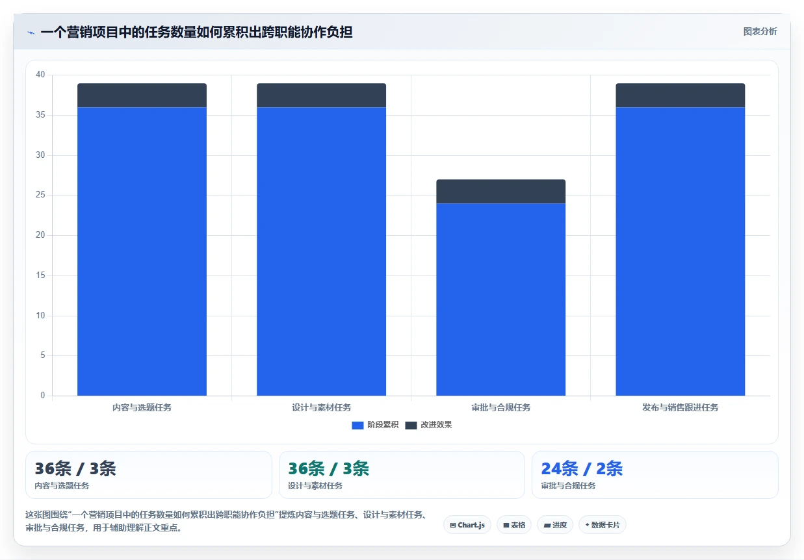804x560 pixels.
Task: Click the blue bar for 审批与合规任务
Action: (500, 299)
